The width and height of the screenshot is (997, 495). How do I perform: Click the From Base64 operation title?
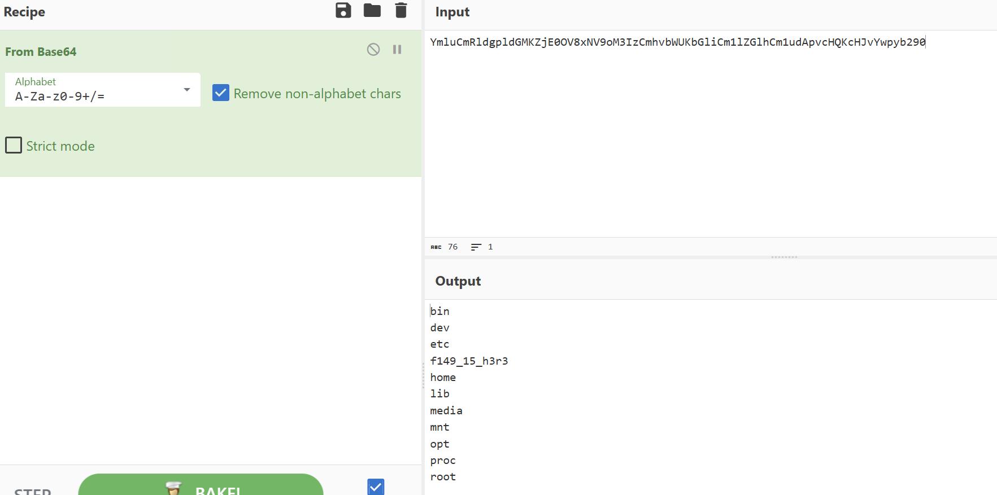(x=41, y=52)
